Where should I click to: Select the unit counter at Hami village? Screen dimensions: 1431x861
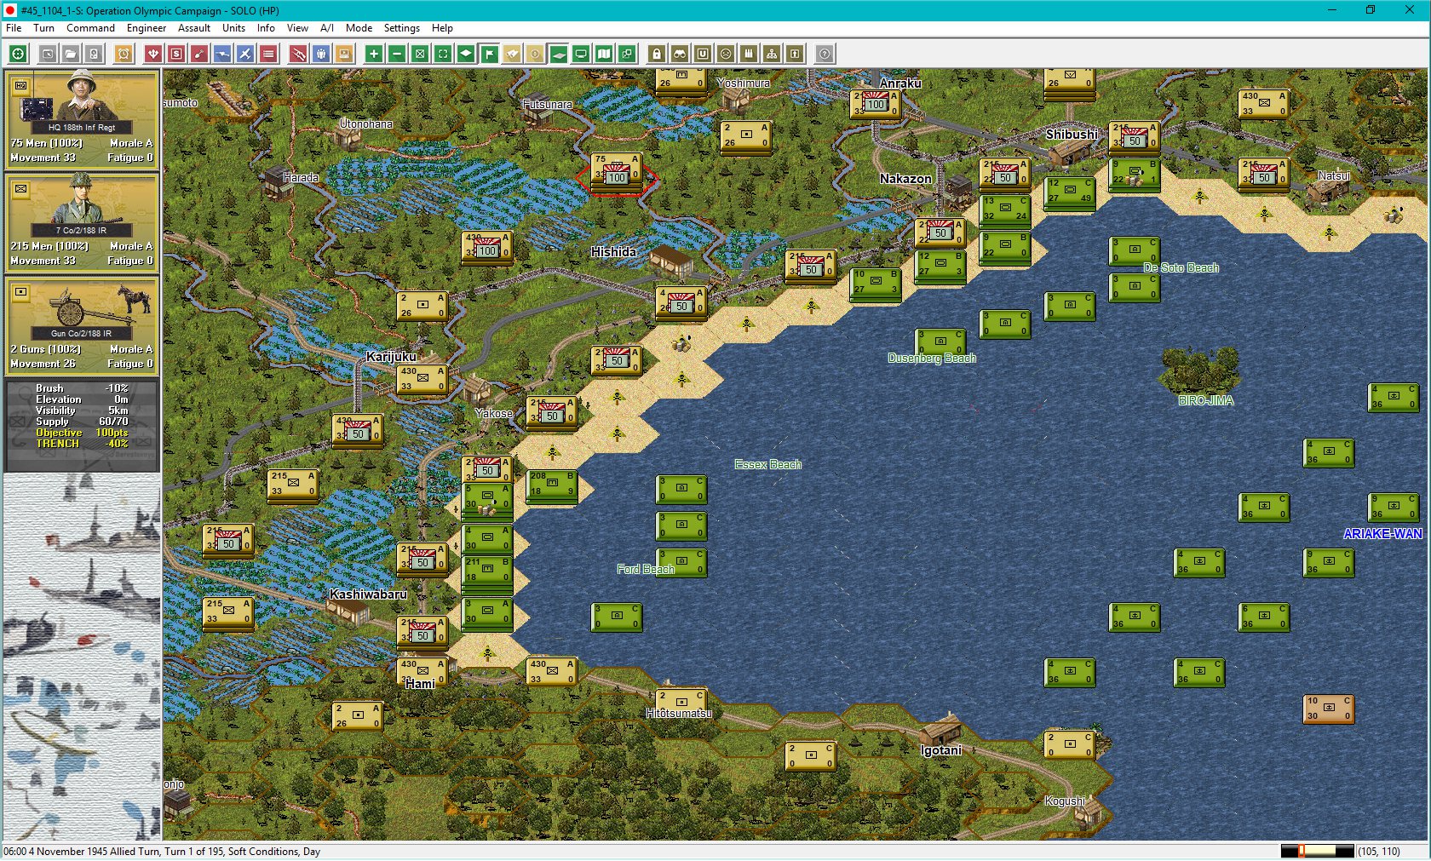coord(422,672)
